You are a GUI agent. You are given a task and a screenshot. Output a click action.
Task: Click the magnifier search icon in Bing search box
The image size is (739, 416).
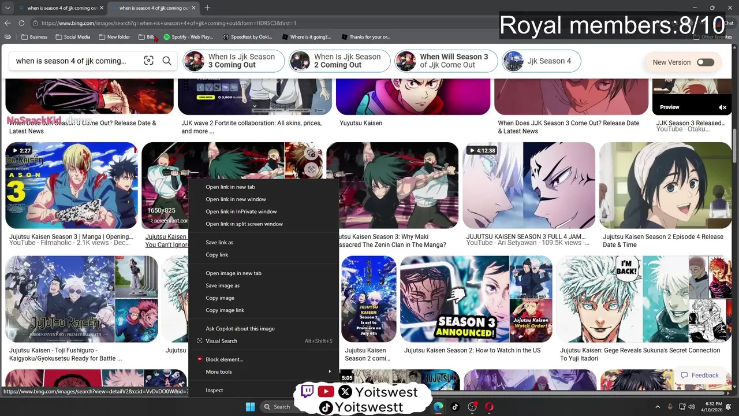[167, 61]
